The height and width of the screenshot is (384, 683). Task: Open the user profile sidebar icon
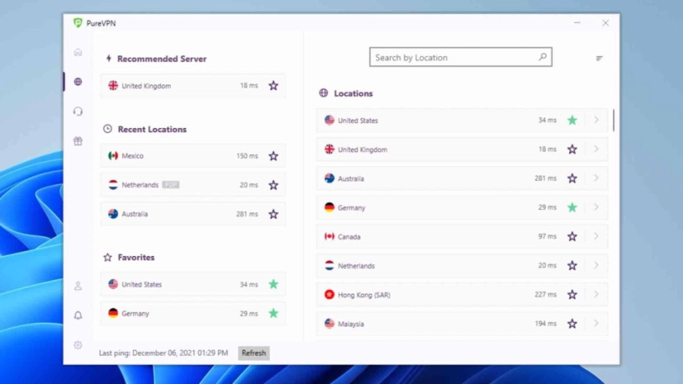coord(78,286)
